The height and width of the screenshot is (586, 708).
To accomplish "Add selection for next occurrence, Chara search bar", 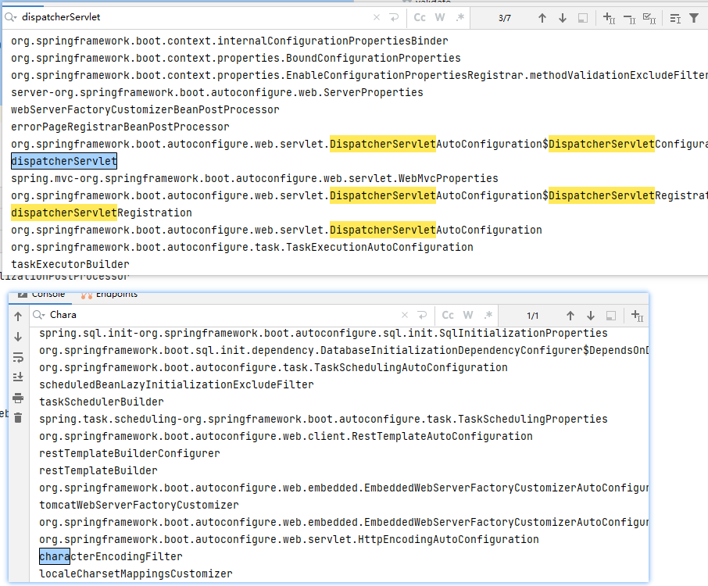I will tap(637, 316).
